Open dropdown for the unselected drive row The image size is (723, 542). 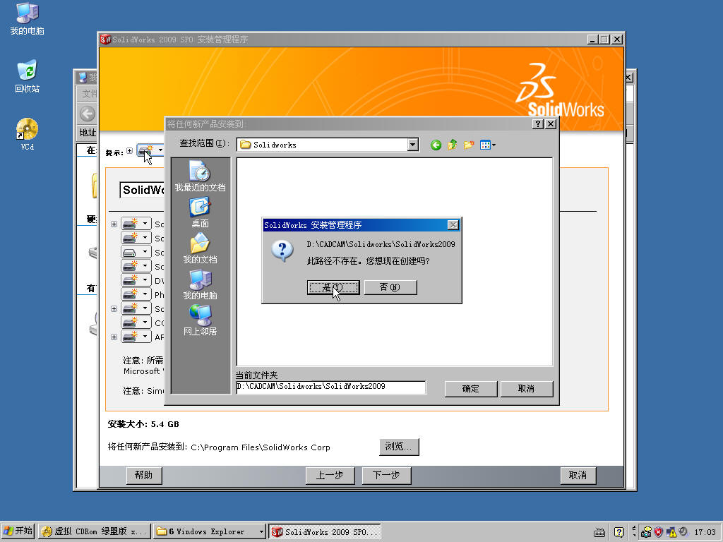(x=145, y=252)
